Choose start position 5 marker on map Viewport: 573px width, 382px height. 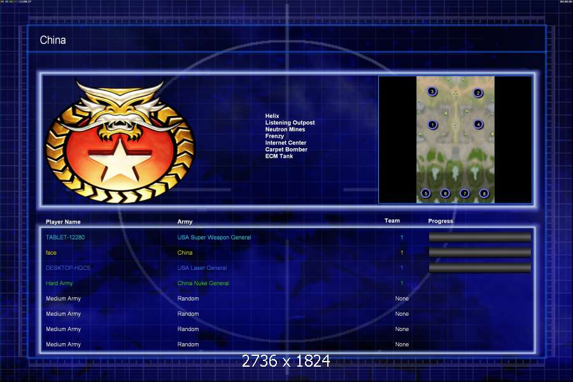click(x=425, y=193)
